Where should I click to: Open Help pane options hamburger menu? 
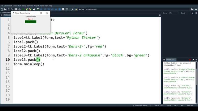tap(196, 13)
